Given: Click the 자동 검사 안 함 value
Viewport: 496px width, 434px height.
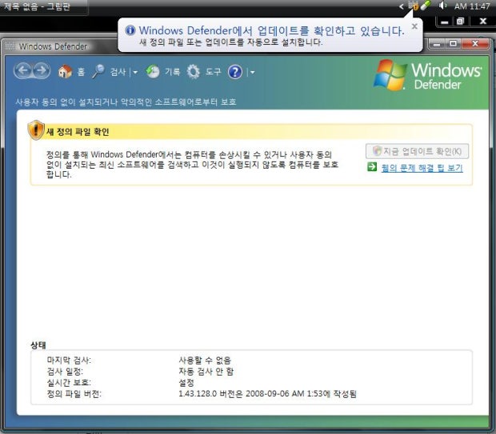Looking at the screenshot, I should tap(206, 372).
